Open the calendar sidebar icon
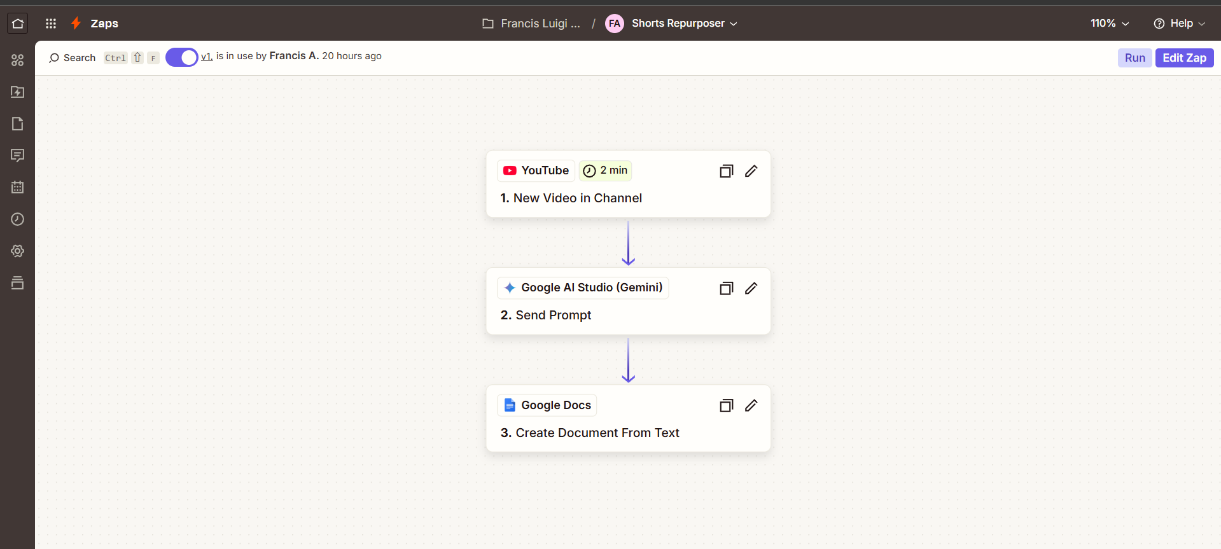1221x549 pixels. pyautogui.click(x=18, y=188)
